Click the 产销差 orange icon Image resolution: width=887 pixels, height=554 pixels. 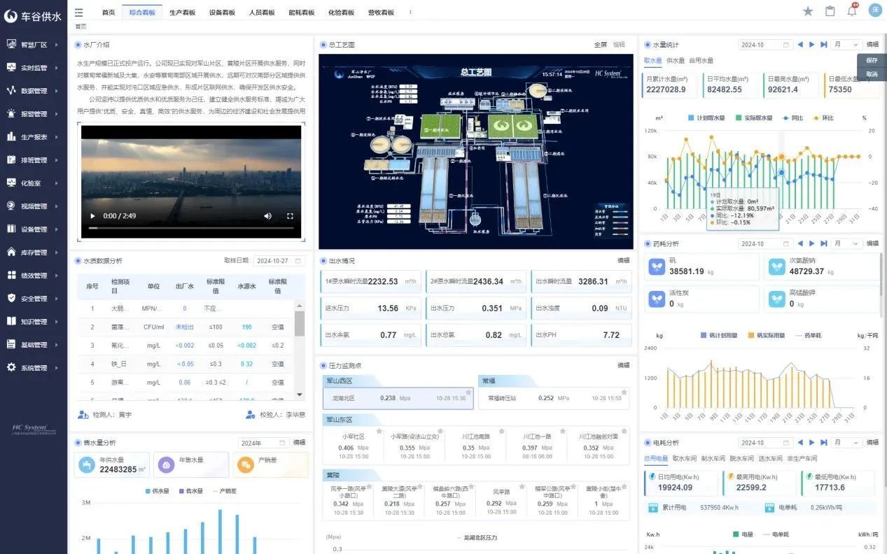pos(246,464)
